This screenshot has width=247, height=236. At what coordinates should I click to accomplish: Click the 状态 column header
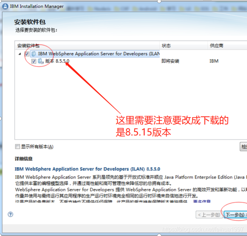183,46
